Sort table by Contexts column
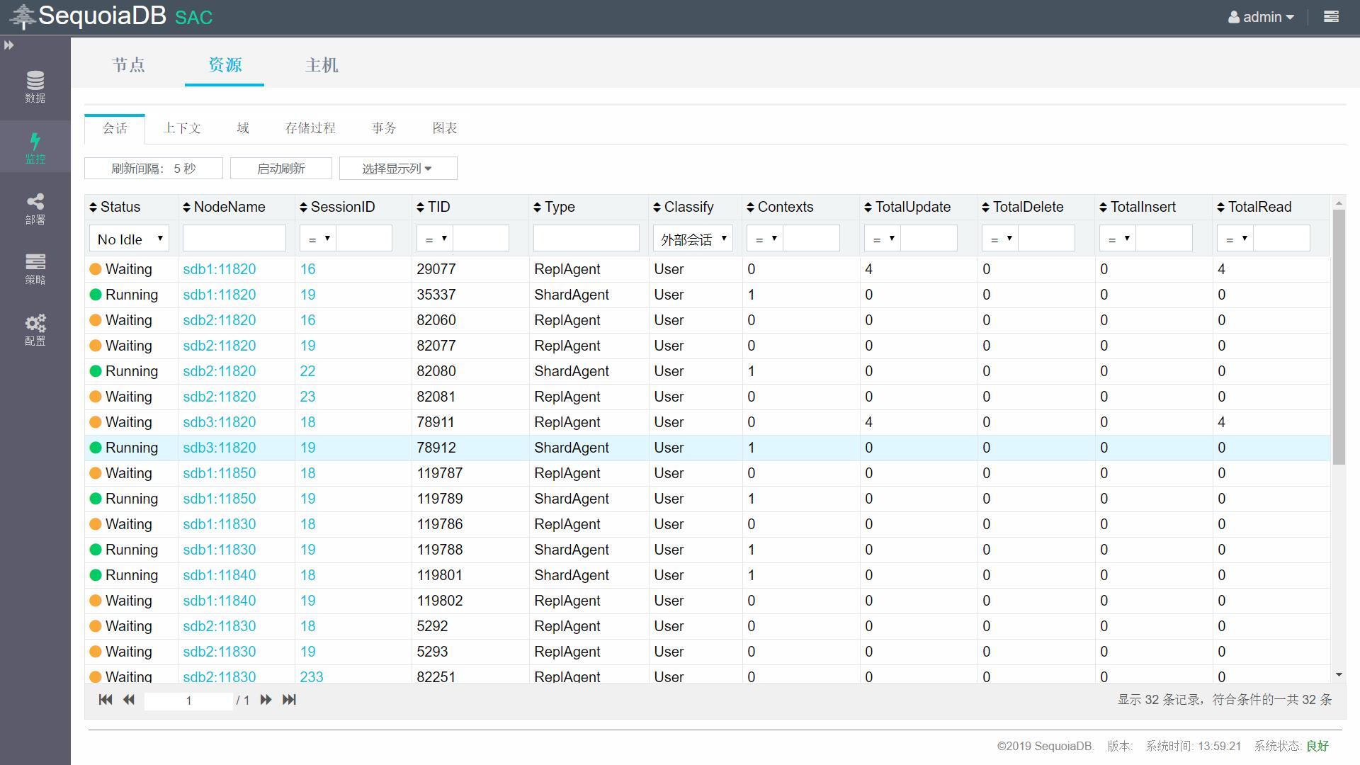Viewport: 1360px width, 765px height. click(780, 207)
